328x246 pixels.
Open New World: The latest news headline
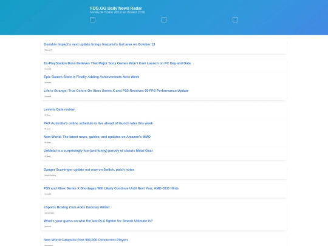point(97,137)
